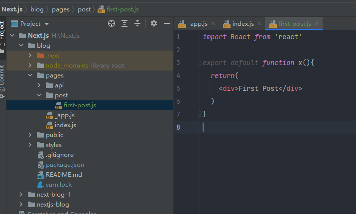Expand the next-blog-1 folder
This screenshot has width=356, height=214.
click(21, 195)
